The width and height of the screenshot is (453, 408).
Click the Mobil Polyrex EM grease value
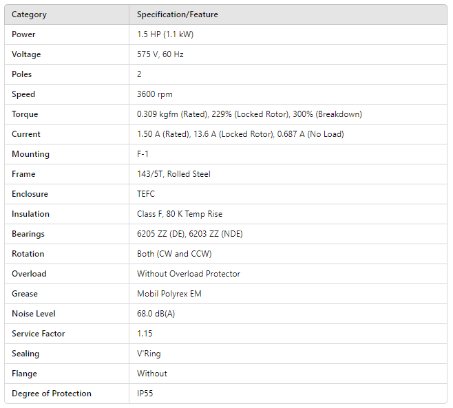pos(171,294)
